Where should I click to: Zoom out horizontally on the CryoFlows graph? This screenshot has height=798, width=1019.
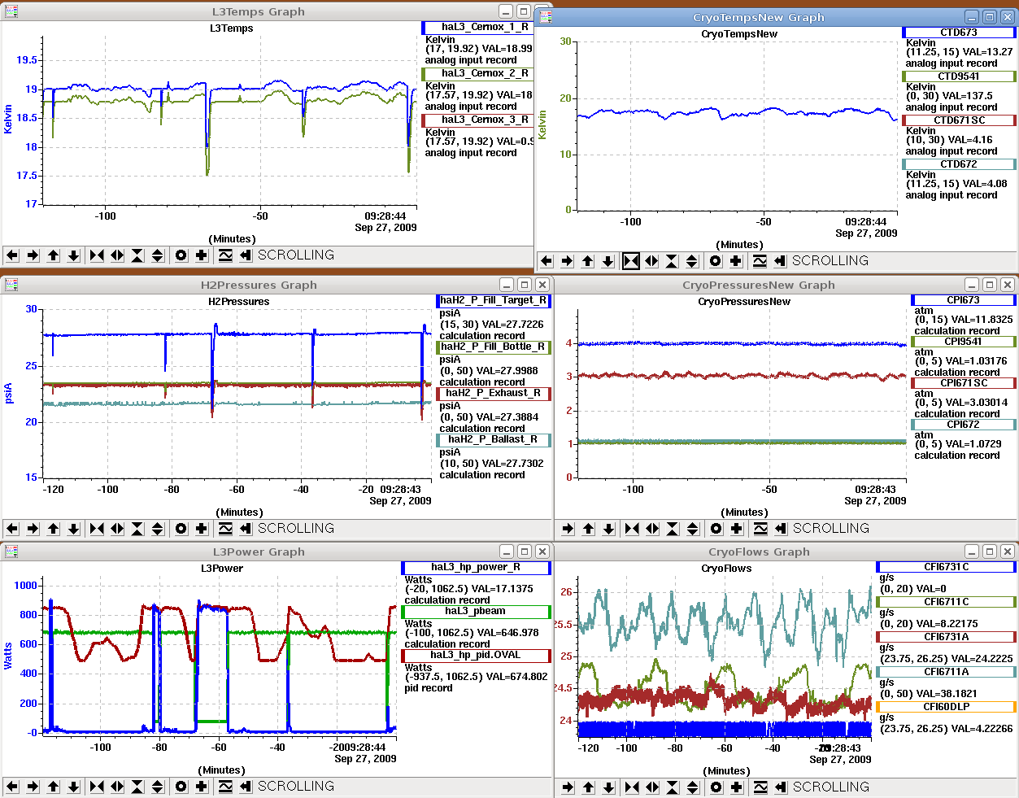[x=652, y=787]
